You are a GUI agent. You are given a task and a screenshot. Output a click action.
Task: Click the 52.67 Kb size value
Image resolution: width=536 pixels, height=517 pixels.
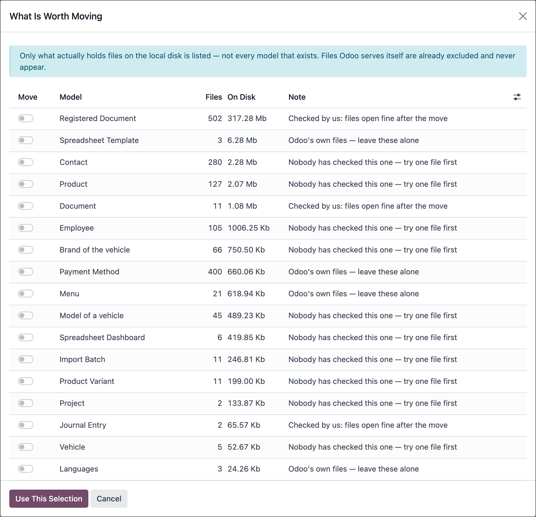click(x=244, y=447)
